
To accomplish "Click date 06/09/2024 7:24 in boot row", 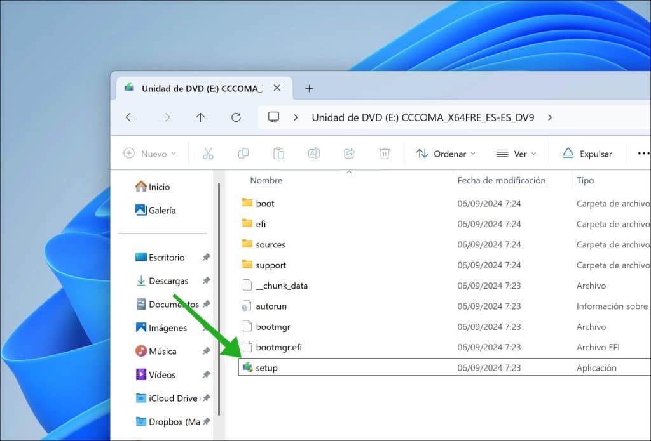I will coord(489,204).
